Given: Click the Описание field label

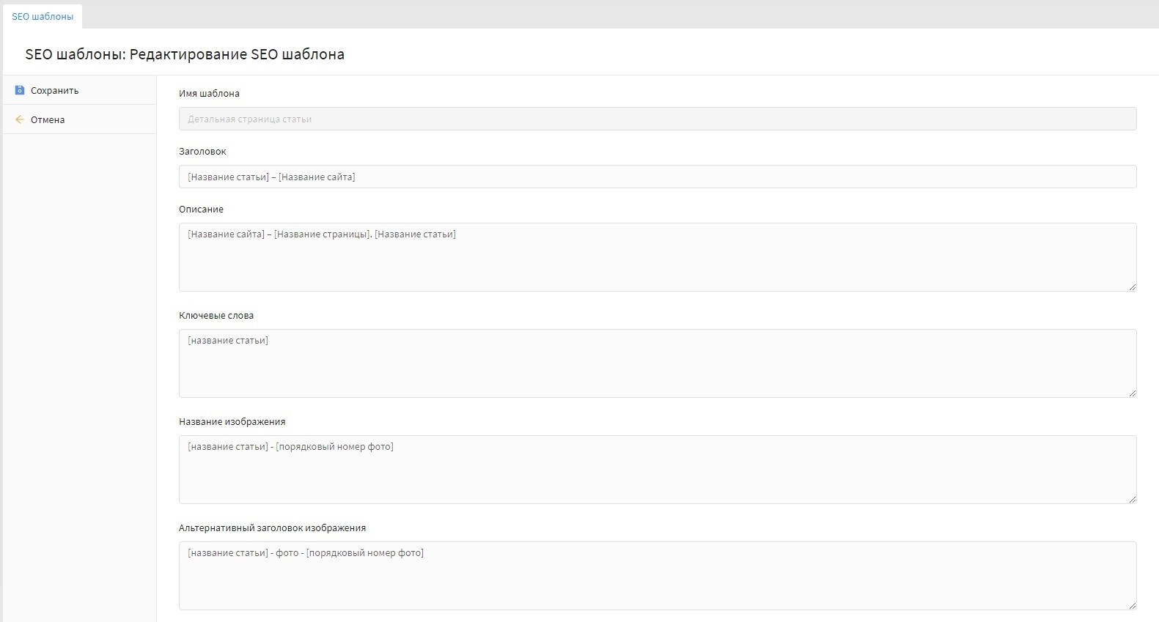Looking at the screenshot, I should pos(201,210).
